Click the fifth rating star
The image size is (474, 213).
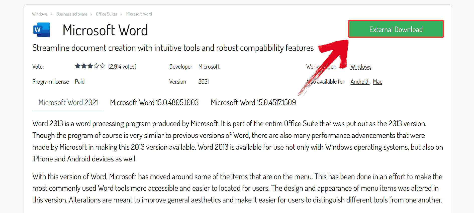(103, 66)
